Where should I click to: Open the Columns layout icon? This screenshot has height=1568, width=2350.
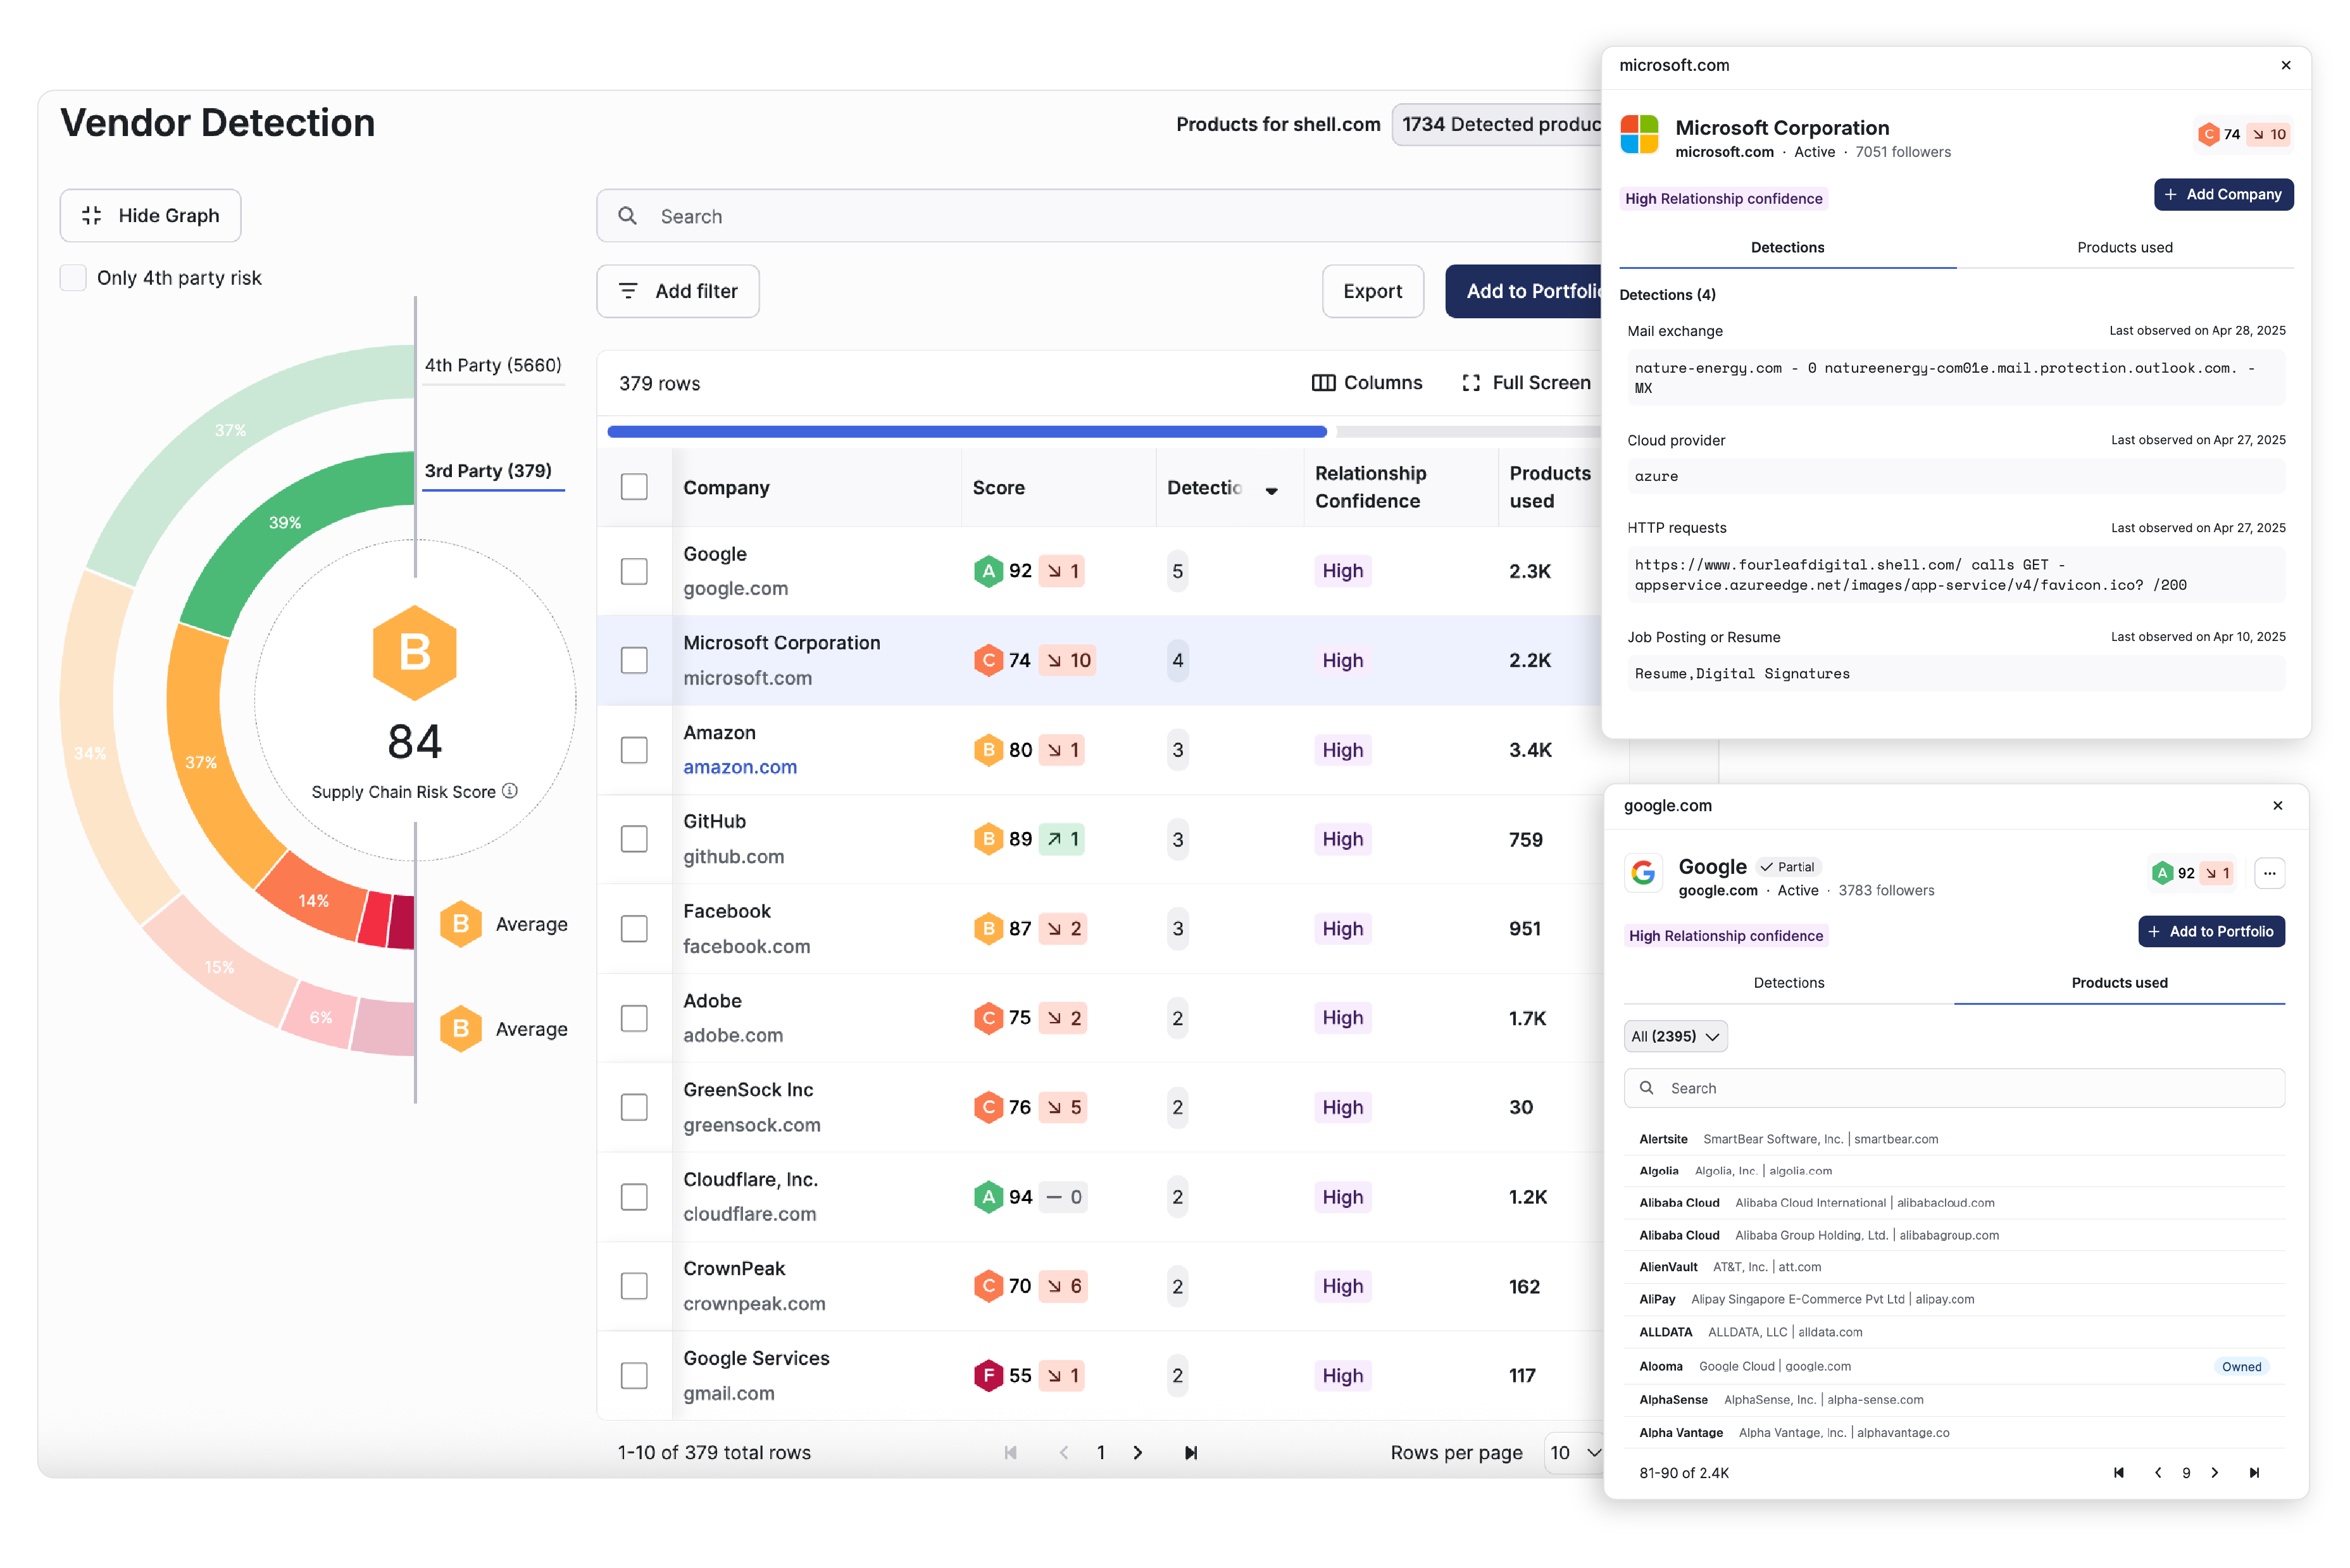[1323, 383]
